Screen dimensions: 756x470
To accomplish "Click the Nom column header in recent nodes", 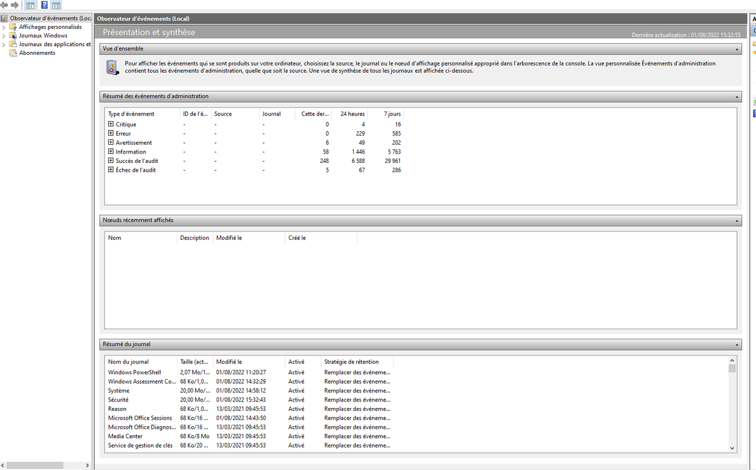I will (x=141, y=238).
